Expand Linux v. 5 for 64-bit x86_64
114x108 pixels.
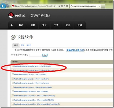pyautogui.click(x=13, y=79)
